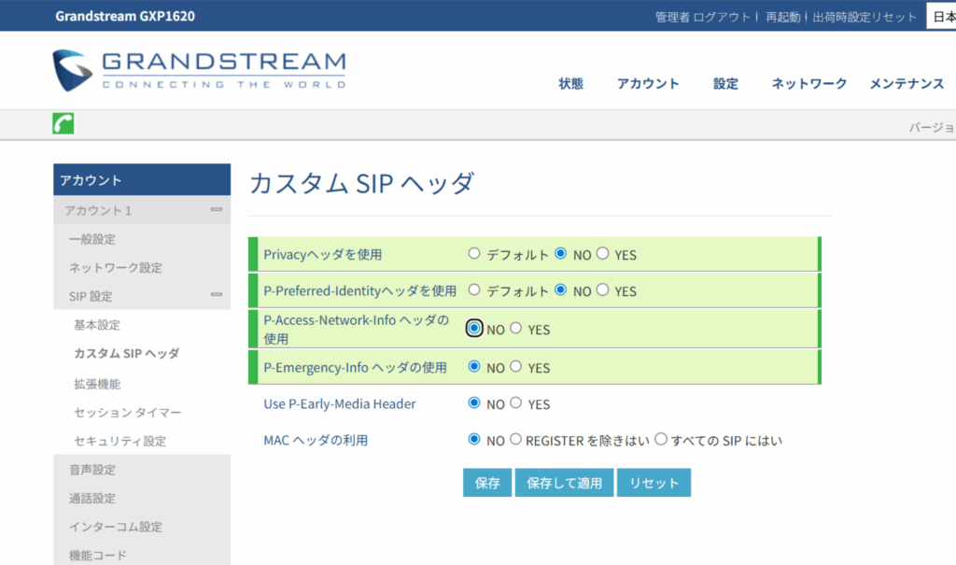Select YES for Privacyヘッダを使用
This screenshot has width=956, height=565.
tap(603, 254)
